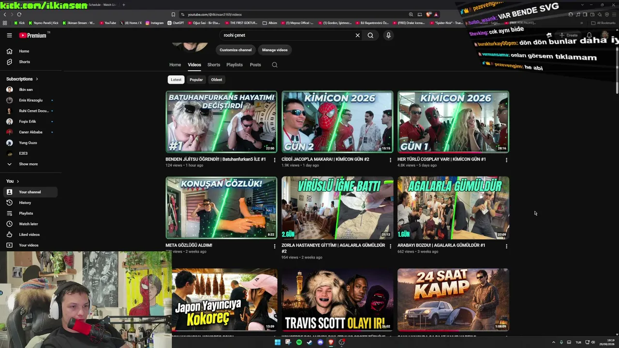619x348 pixels.
Task: Click the Manage videos button
Action: pyautogui.click(x=275, y=50)
